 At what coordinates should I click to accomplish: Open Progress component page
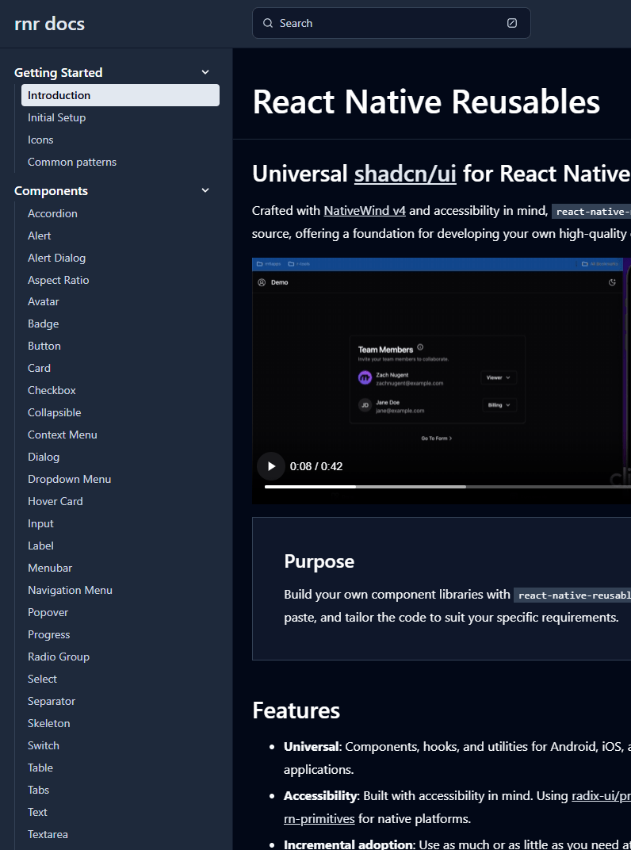(49, 635)
